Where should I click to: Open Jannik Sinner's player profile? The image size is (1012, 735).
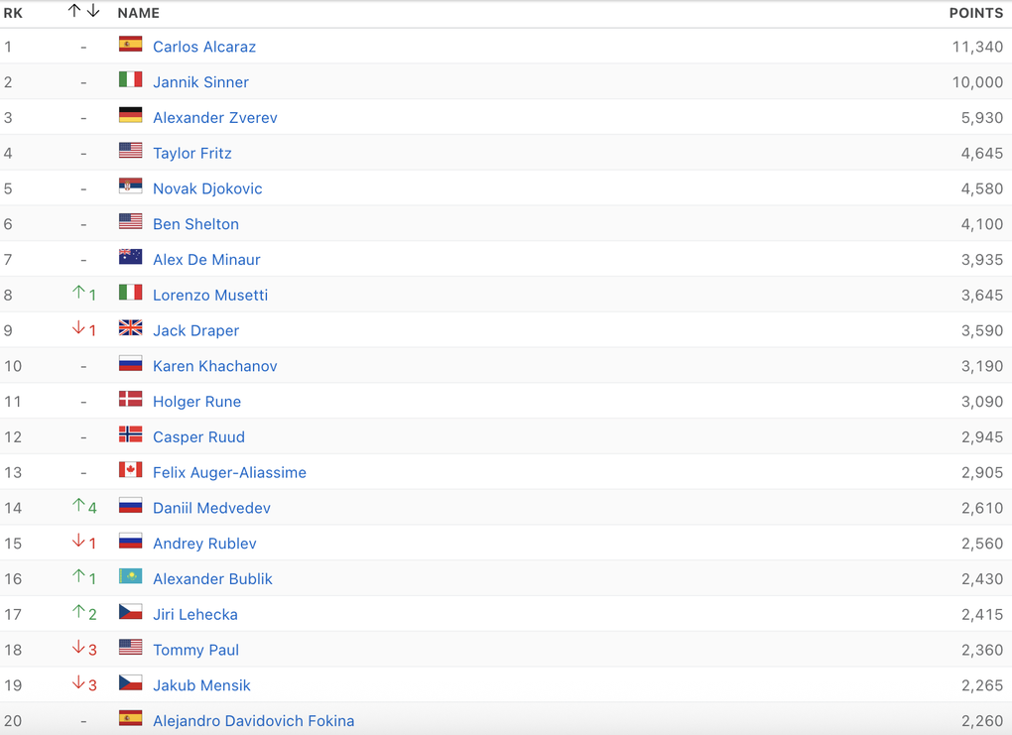pos(200,82)
